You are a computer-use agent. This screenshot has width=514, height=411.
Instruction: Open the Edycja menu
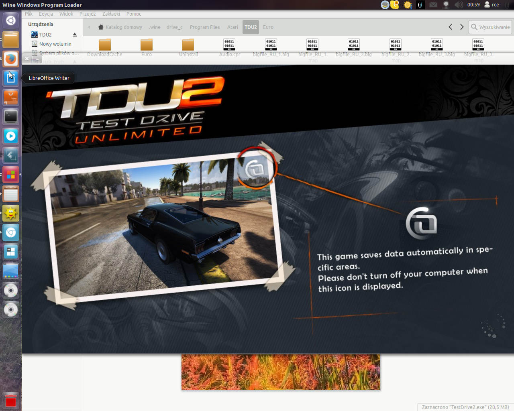[46, 14]
